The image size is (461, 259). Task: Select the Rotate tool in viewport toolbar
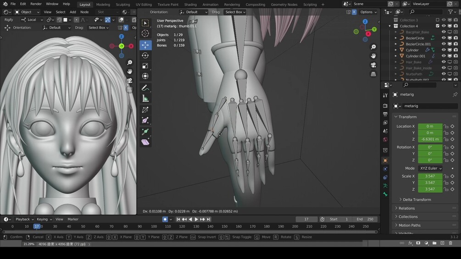point(145,55)
